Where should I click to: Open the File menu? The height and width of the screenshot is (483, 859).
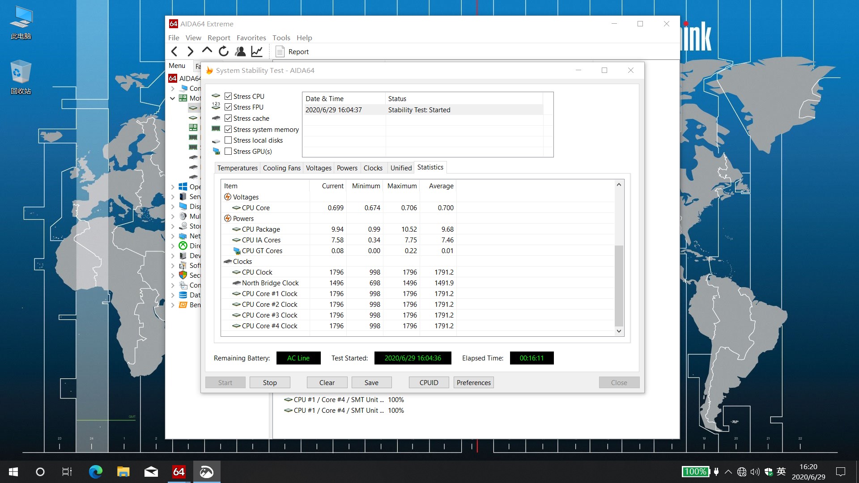(x=174, y=38)
